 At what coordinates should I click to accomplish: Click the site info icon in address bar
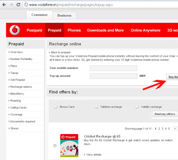26,5
